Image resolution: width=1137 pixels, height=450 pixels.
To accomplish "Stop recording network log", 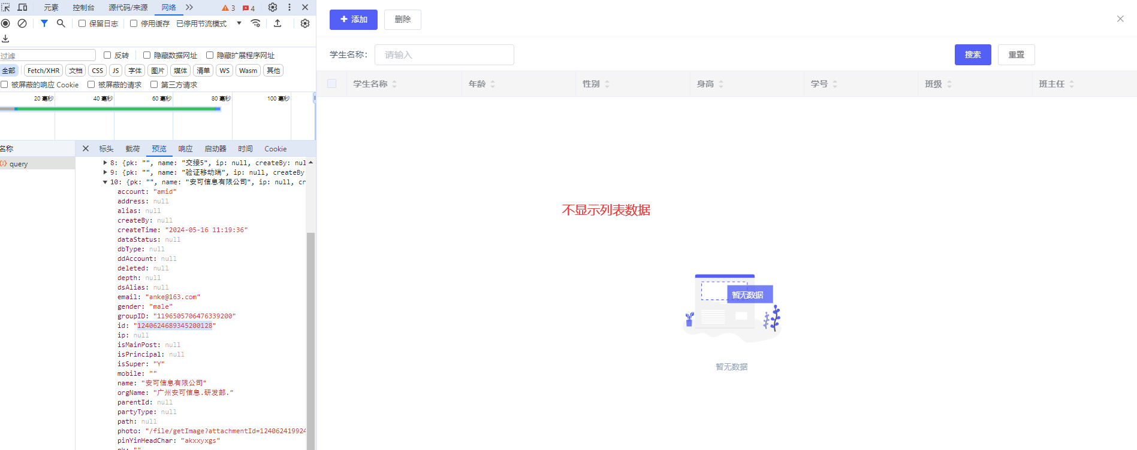I will (x=5, y=23).
